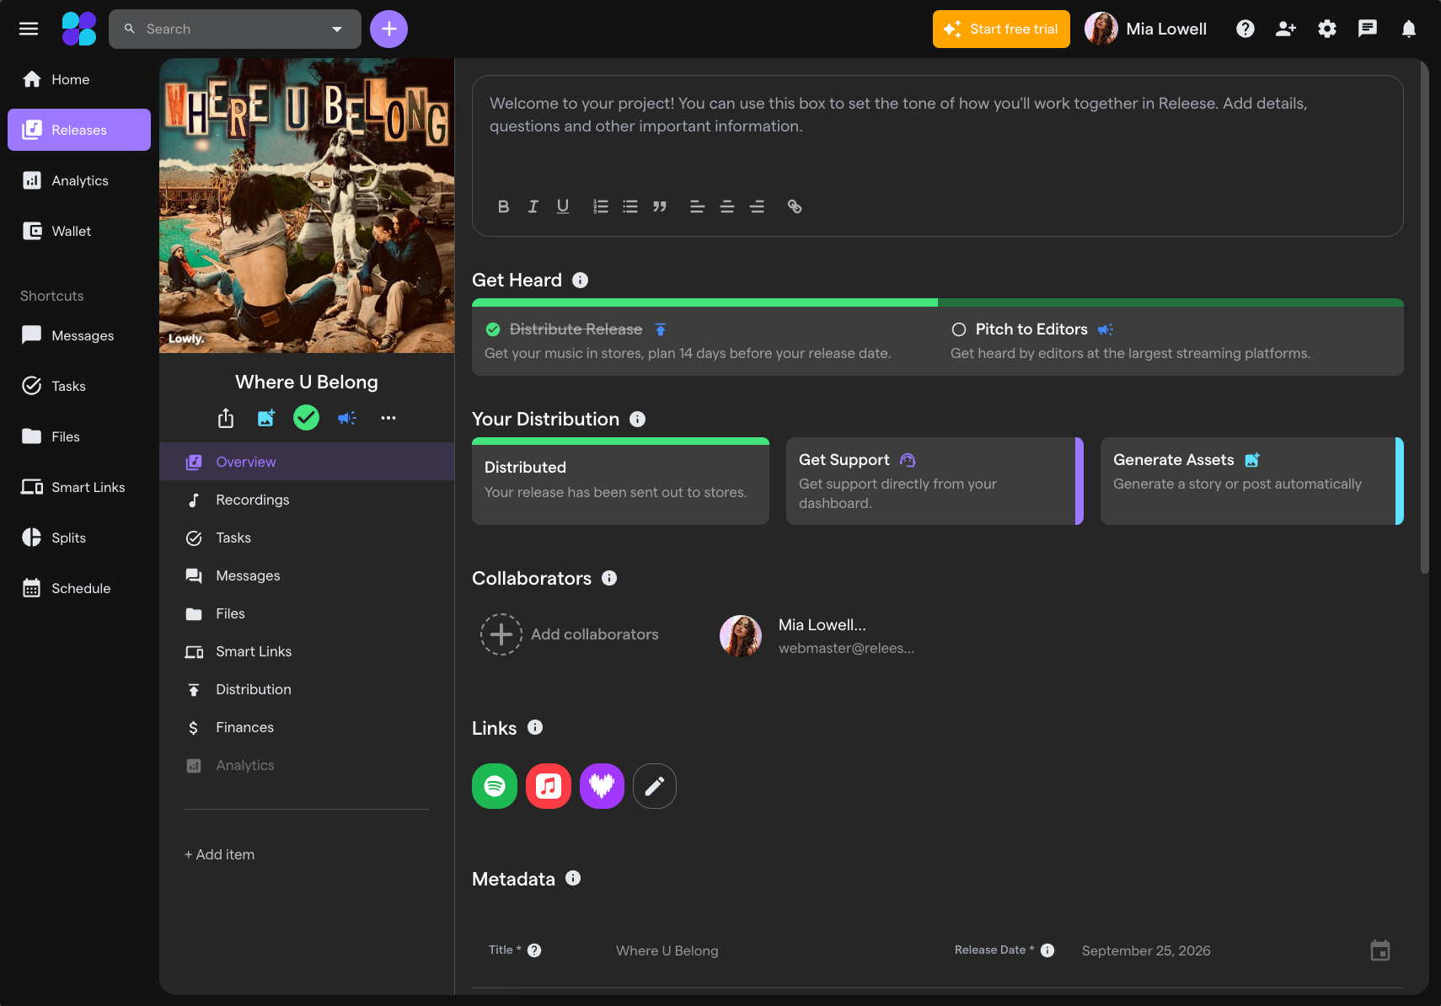Open Mia Lowell profile menu
Screen dimensions: 1441x1006
tap(1146, 29)
